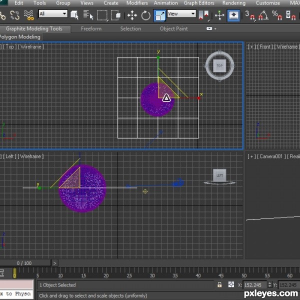Click the ribbon minimize options button

209,28
